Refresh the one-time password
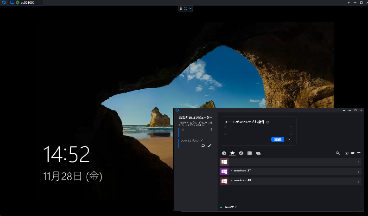This screenshot has width=368, height=216. click(x=203, y=146)
